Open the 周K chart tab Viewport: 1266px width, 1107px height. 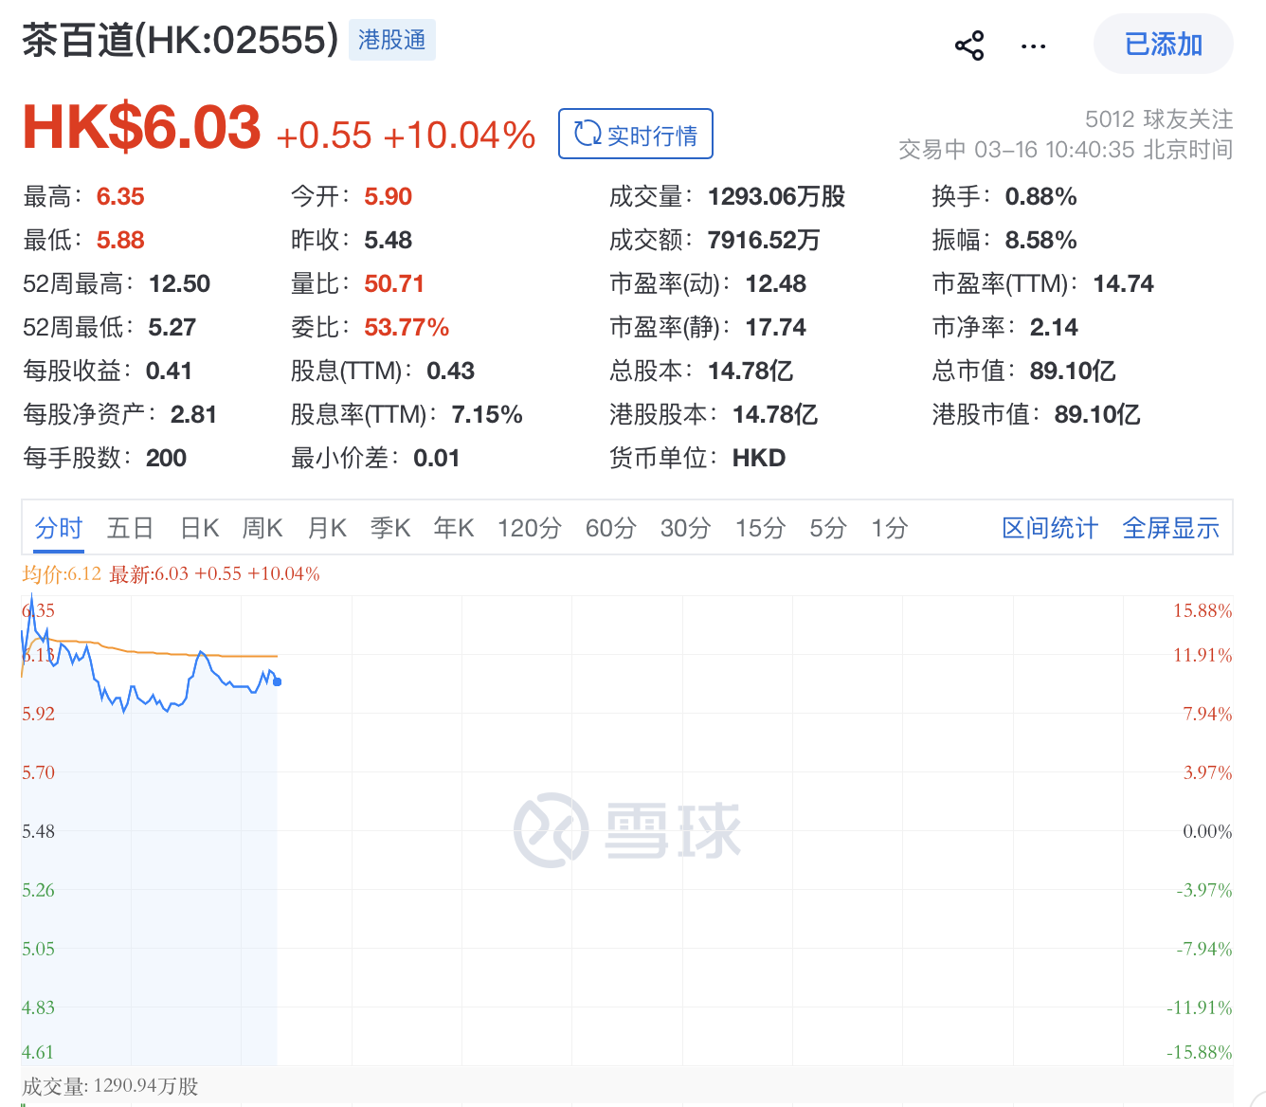click(262, 528)
